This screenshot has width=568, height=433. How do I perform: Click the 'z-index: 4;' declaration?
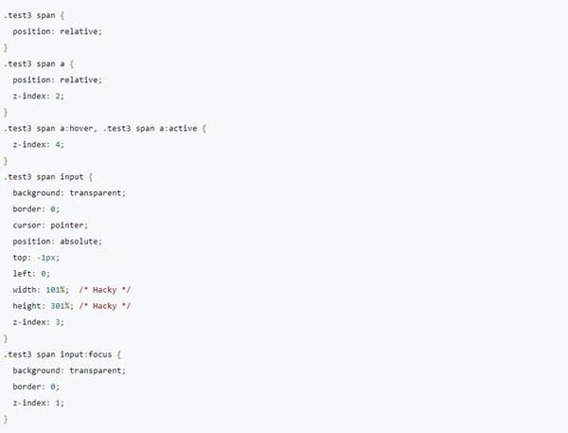point(39,145)
